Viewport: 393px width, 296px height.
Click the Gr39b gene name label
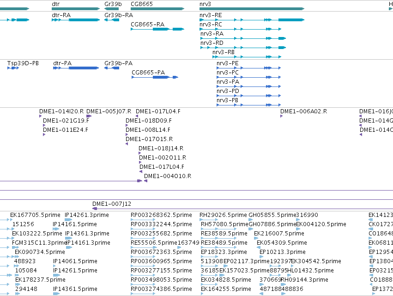pyautogui.click(x=113, y=4)
